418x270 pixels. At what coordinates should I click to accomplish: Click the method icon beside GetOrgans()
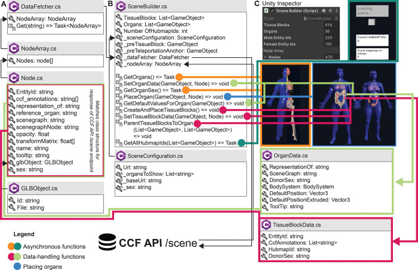click(x=119, y=77)
